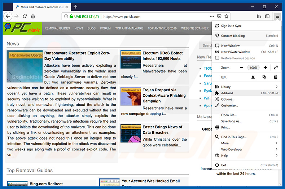The height and width of the screenshot is (189, 285).
Task: Toggle the sidebar view icon
Action: tap(267, 16)
